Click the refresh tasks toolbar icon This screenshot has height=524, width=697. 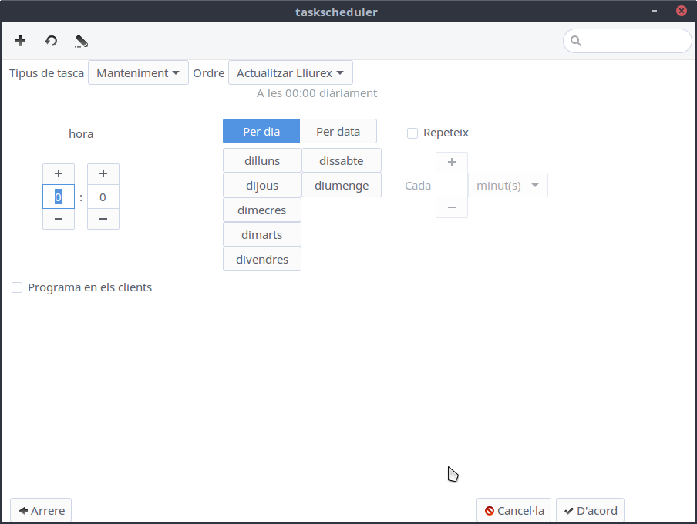tap(51, 41)
